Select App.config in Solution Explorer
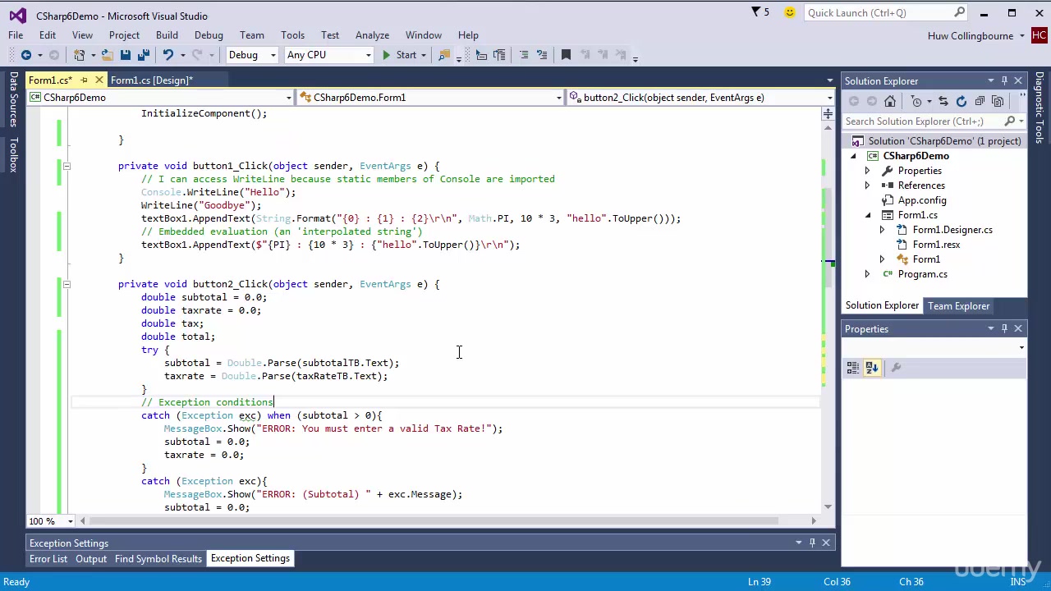Viewport: 1051px width, 591px height. pyautogui.click(x=922, y=200)
